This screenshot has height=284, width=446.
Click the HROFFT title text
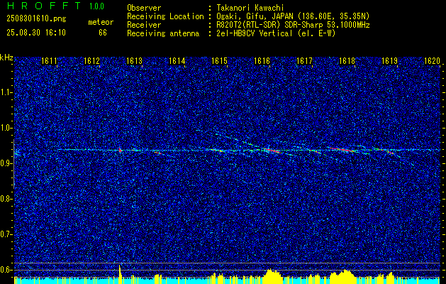tap(44, 6)
